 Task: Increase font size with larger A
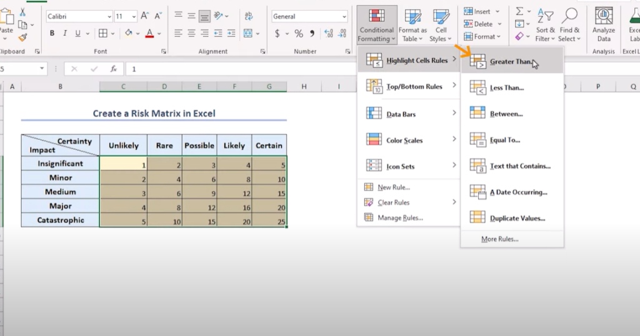[x=144, y=16]
